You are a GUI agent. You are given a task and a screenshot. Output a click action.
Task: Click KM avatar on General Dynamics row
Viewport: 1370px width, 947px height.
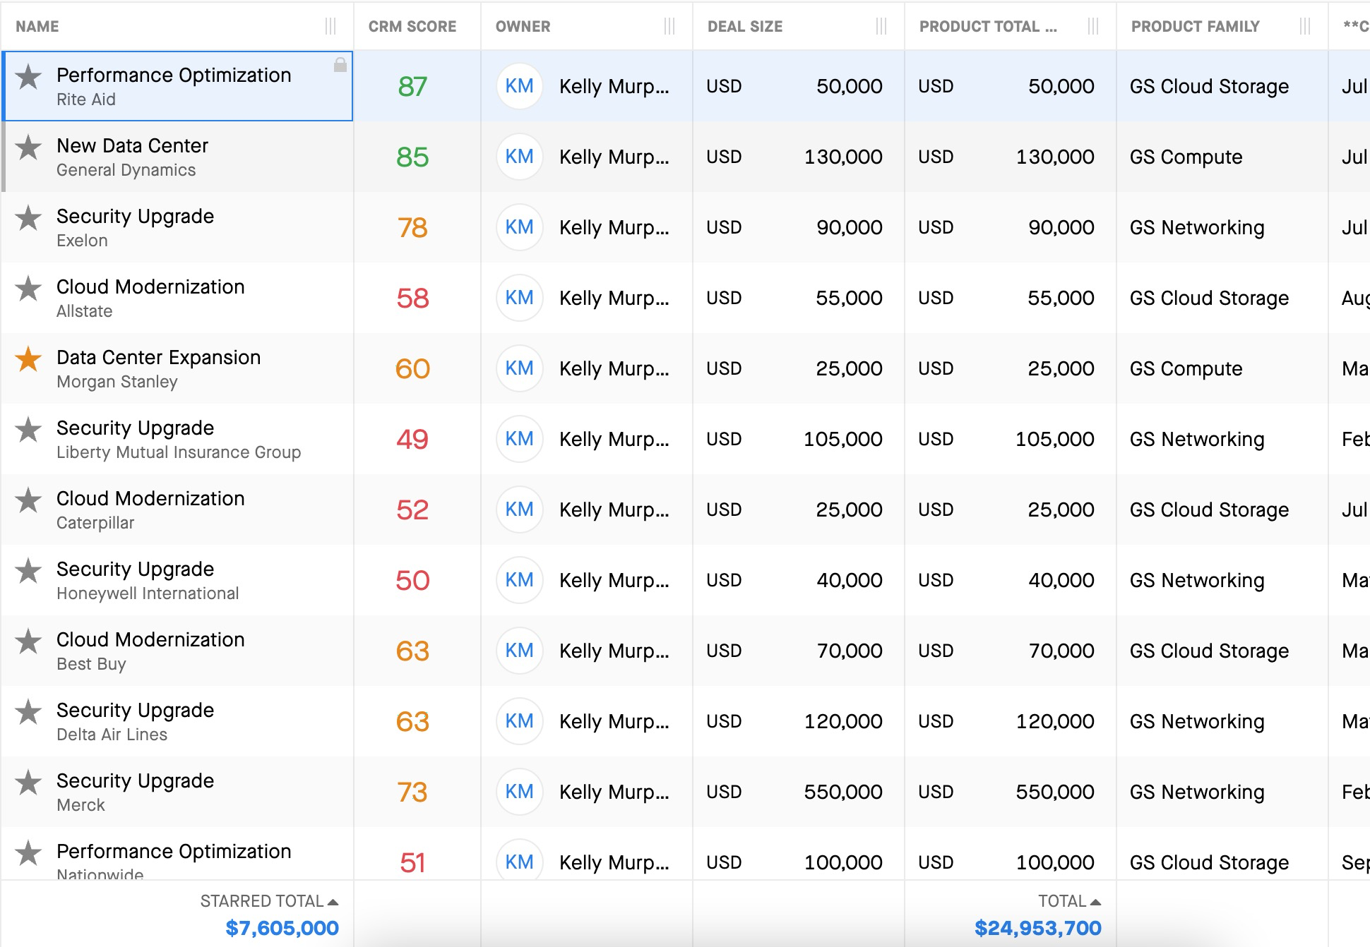(x=519, y=157)
